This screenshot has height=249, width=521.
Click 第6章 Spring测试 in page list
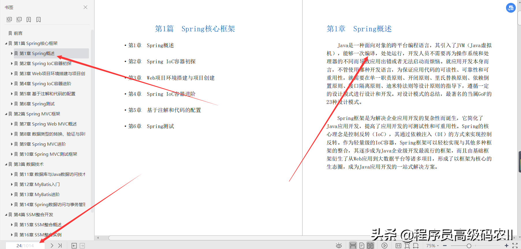pyautogui.click(x=151, y=126)
